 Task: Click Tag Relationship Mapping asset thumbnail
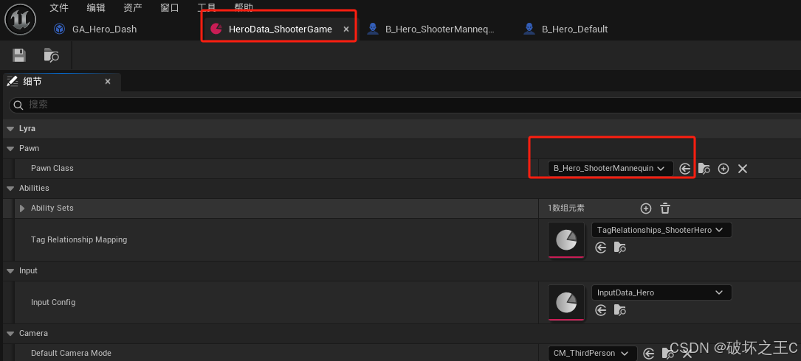pyautogui.click(x=566, y=239)
